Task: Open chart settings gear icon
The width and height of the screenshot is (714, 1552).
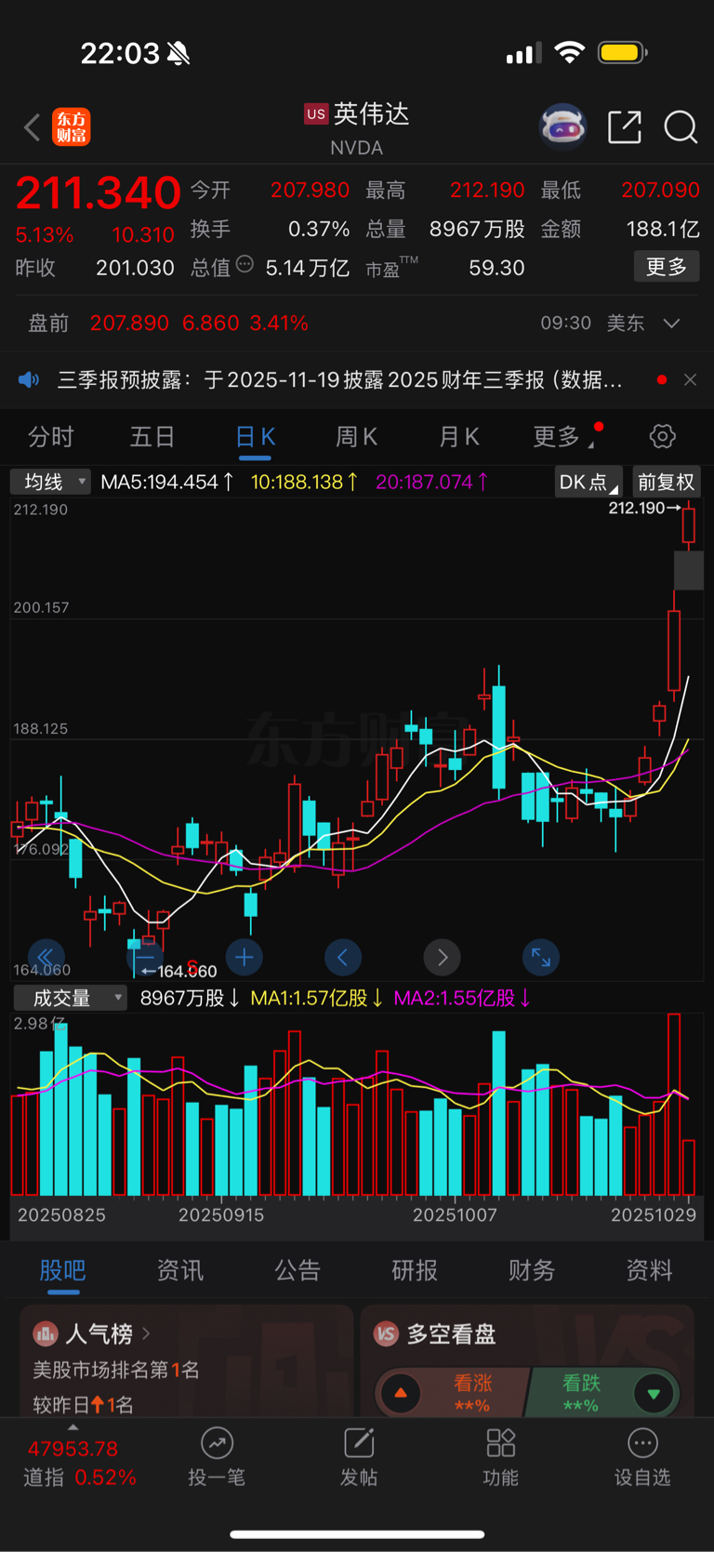Action: point(662,436)
